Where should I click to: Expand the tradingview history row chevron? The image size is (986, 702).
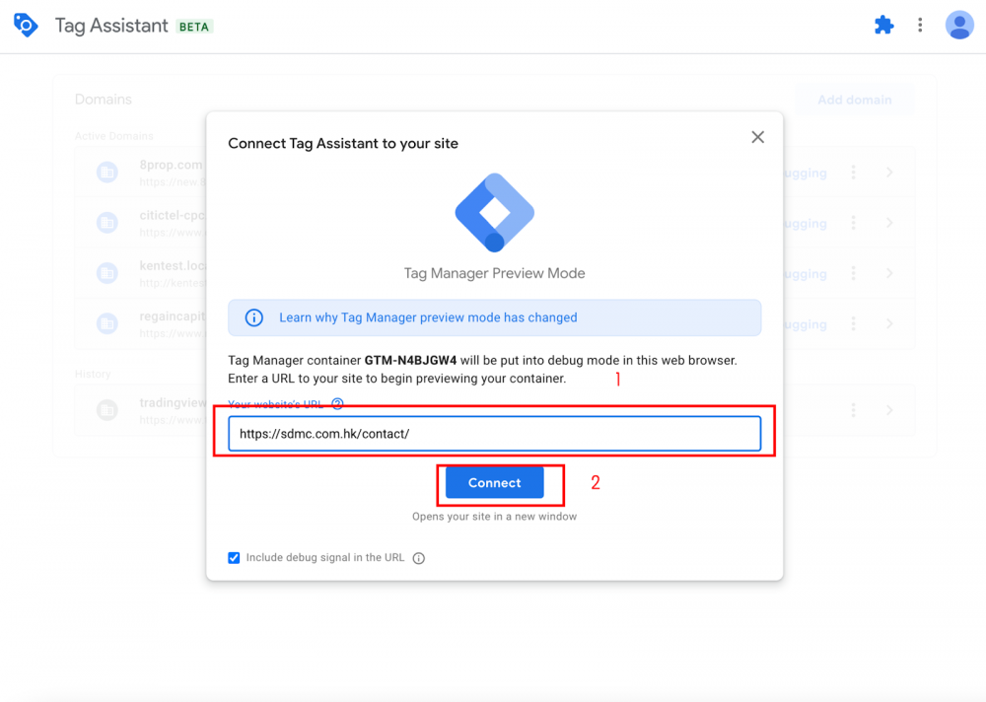point(889,410)
